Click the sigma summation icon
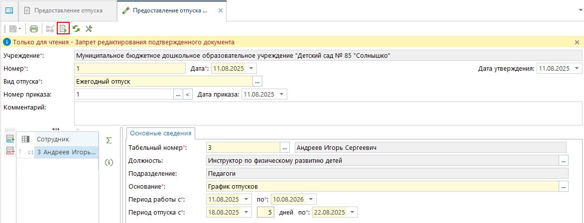584x223 pixels. coord(109,140)
